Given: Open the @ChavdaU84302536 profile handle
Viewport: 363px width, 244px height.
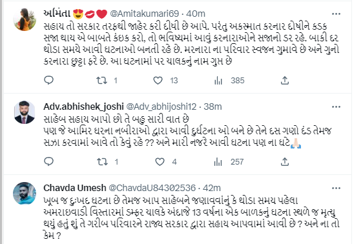Looking at the screenshot, I should point(152,188).
